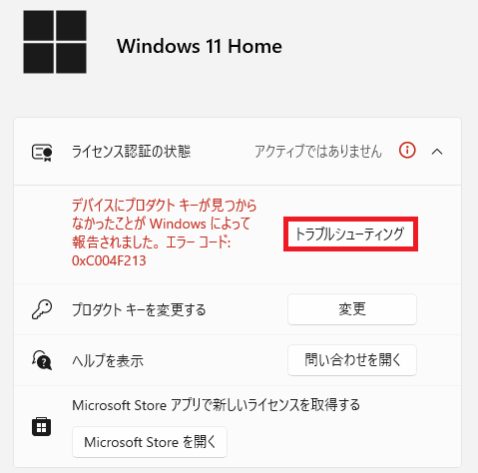Select the ライセンス認証の状態 label
This screenshot has height=473, width=478.
coord(131,152)
